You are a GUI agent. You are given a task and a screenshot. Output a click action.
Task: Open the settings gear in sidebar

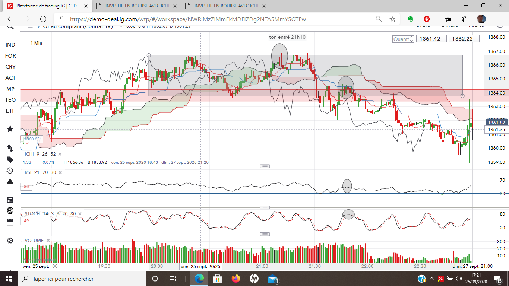tap(10, 241)
